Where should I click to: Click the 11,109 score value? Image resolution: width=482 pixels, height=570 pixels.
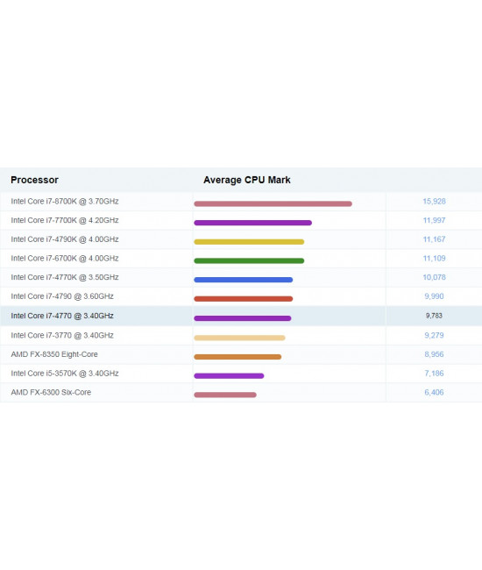(x=434, y=259)
